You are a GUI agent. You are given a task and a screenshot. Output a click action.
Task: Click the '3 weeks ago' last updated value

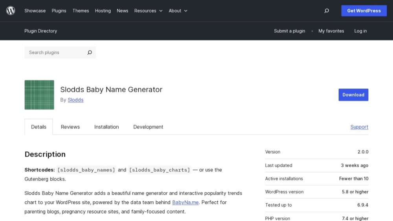point(354,165)
